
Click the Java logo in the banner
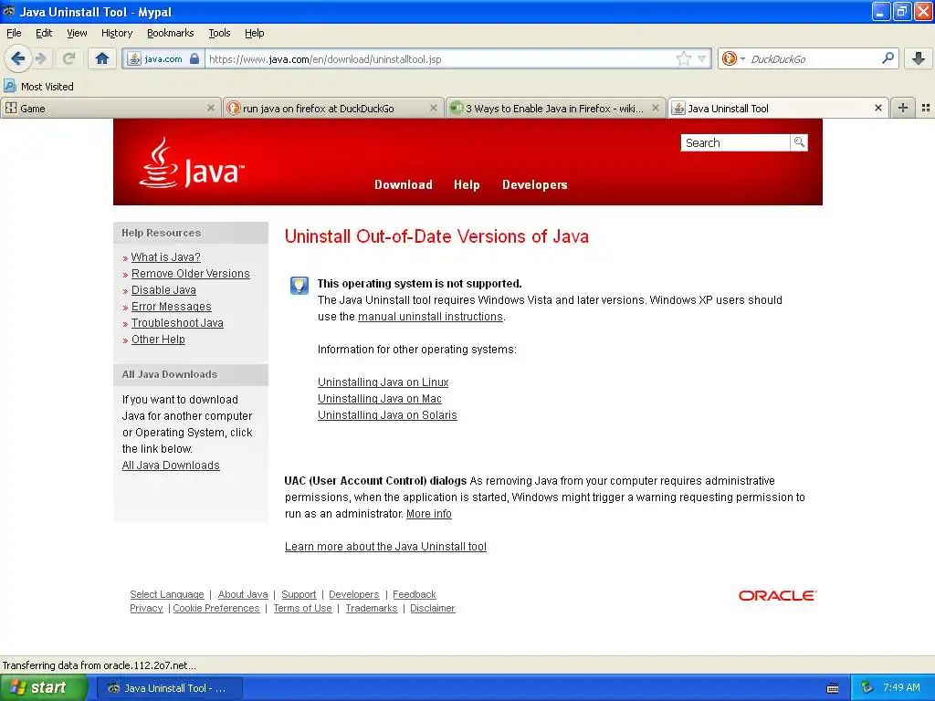pyautogui.click(x=192, y=163)
